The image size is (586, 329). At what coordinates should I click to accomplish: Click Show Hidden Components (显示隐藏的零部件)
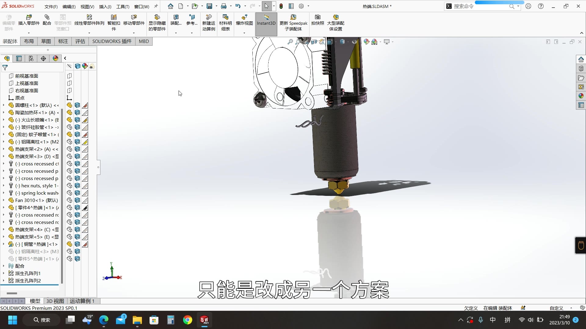157,23
